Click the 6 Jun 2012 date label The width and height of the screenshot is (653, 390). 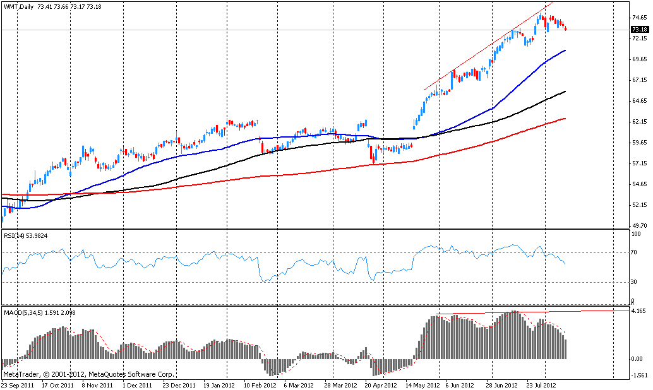[x=460, y=385]
